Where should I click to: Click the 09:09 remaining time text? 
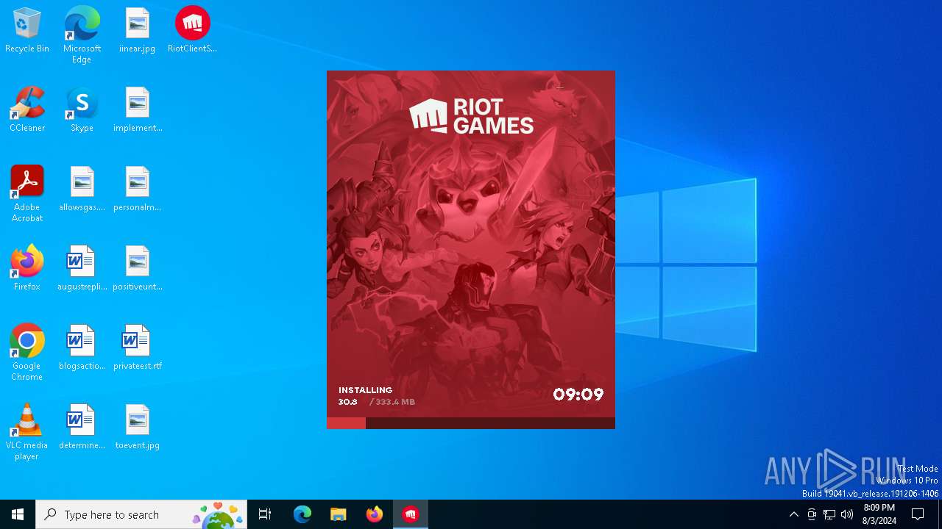[x=578, y=395]
